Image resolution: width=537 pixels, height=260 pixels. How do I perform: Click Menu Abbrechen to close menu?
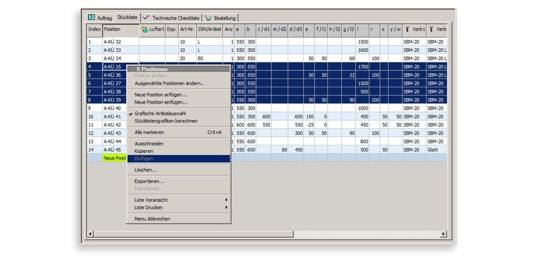pos(152,219)
